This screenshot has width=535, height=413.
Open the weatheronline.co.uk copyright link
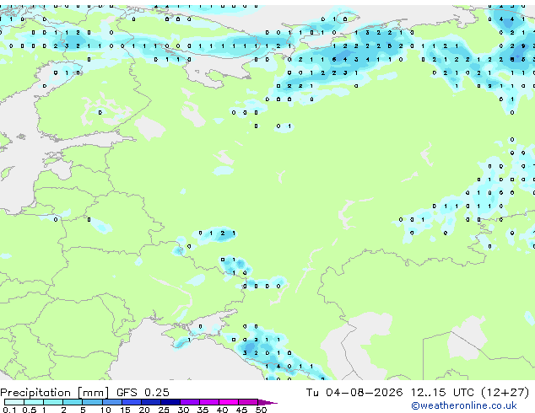(464, 405)
